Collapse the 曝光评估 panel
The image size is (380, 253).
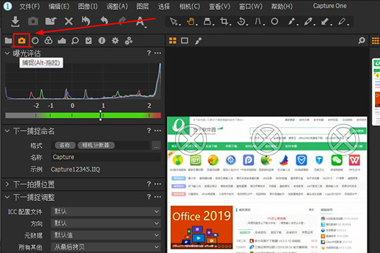click(x=7, y=53)
